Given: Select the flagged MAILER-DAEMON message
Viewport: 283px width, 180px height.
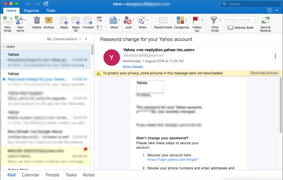Looking at the screenshot, I should click(45, 156).
